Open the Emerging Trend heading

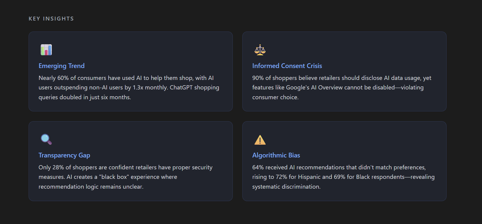point(62,66)
